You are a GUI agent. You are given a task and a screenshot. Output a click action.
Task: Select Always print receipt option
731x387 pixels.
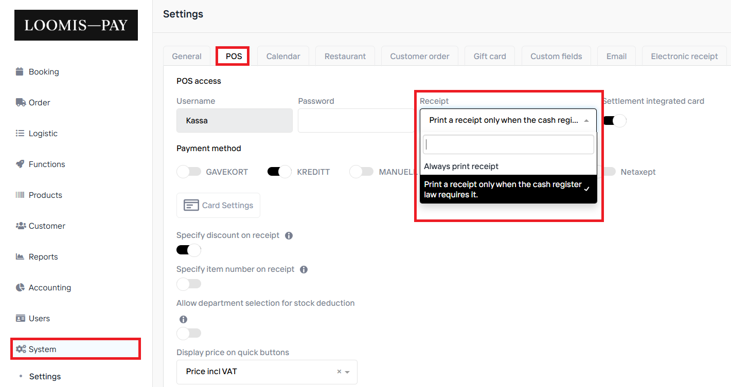click(461, 167)
